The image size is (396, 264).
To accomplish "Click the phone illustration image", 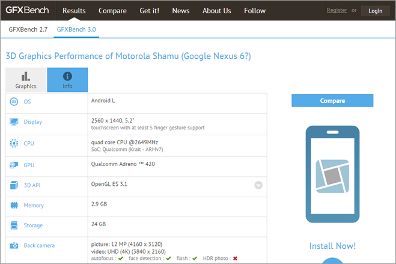I will pyautogui.click(x=332, y=174).
